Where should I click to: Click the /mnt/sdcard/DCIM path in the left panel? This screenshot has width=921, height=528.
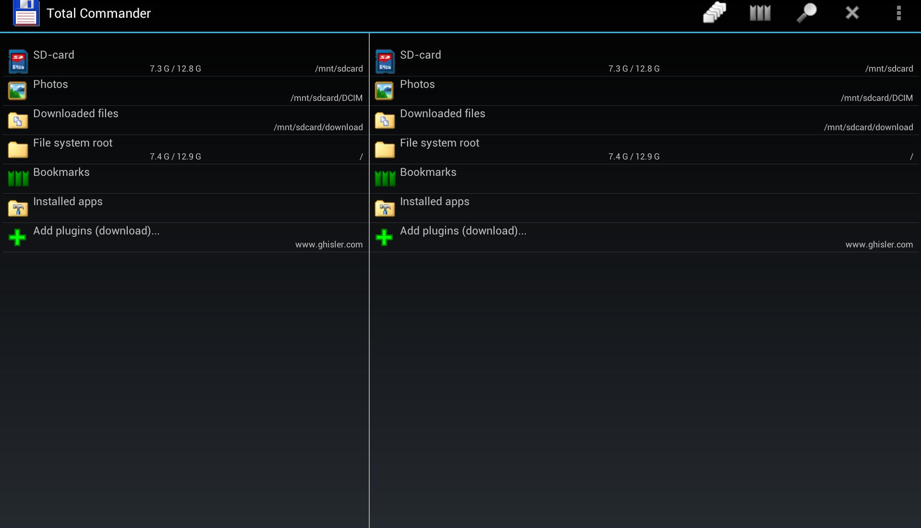point(327,98)
